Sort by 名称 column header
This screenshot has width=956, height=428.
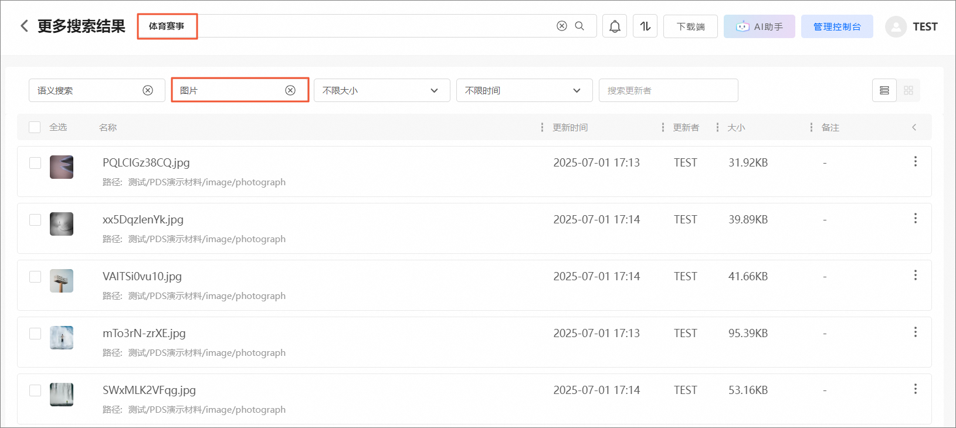[x=108, y=127]
